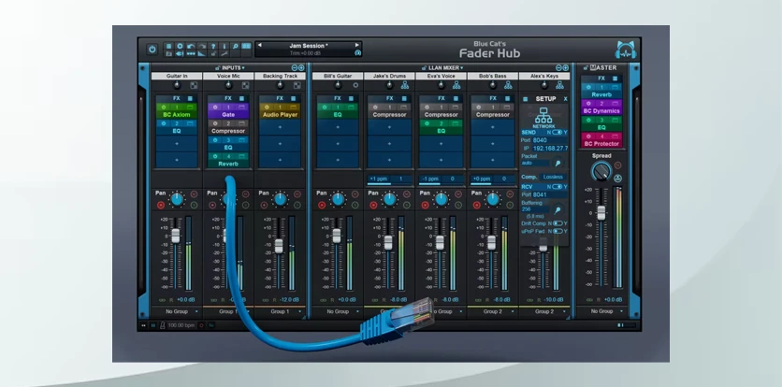This screenshot has width=782, height=387.
Task: Click the IP 192.168.27.7 field
Action: [550, 148]
